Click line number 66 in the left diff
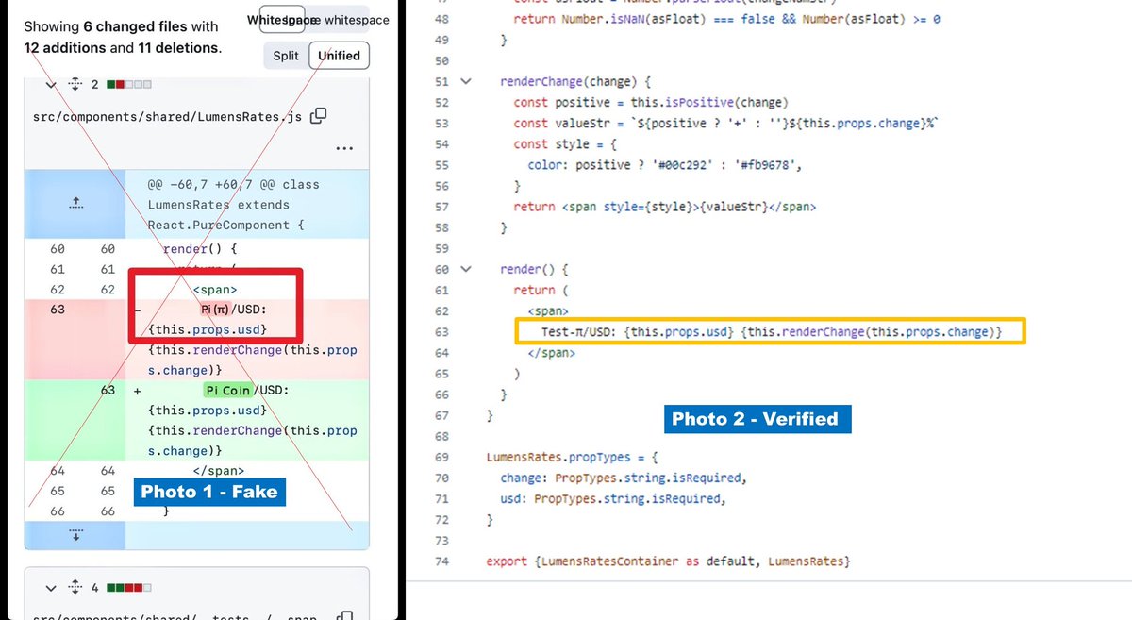1132x620 pixels. click(x=58, y=511)
